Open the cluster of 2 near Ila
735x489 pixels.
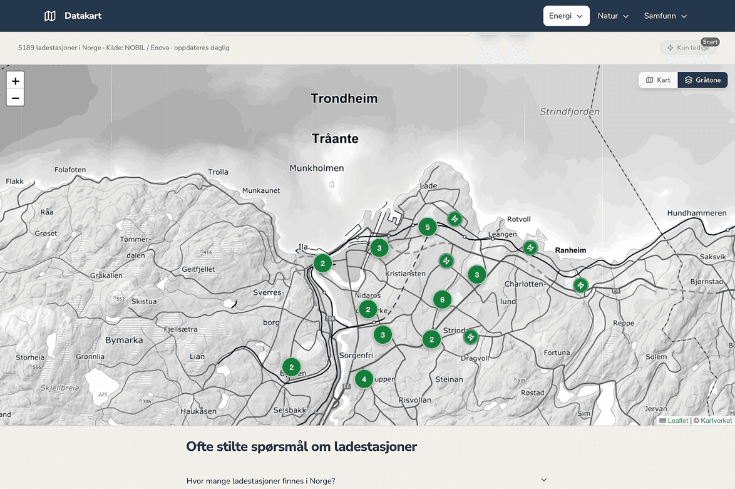pyautogui.click(x=322, y=264)
